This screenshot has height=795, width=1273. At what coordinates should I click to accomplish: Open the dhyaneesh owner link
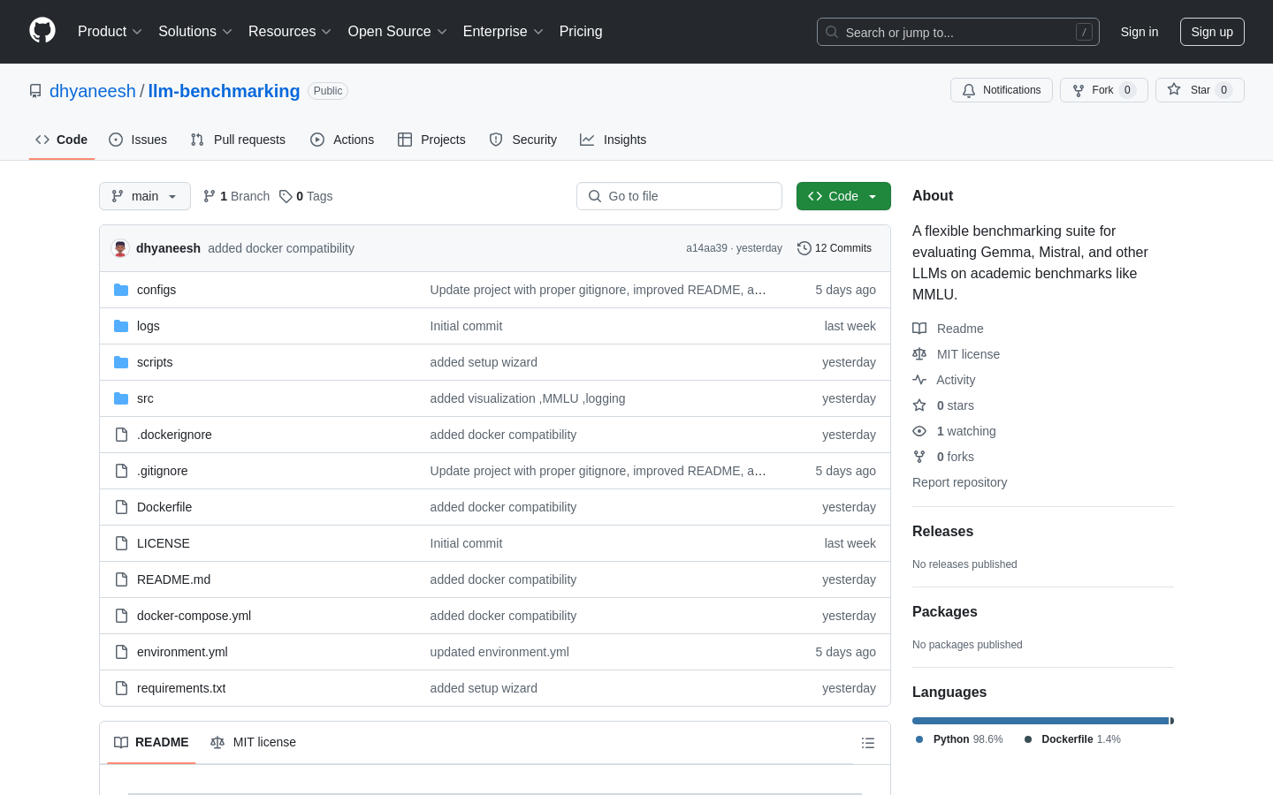coord(93,91)
